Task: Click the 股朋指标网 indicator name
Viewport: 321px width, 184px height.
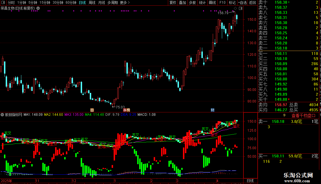Action: (14, 115)
